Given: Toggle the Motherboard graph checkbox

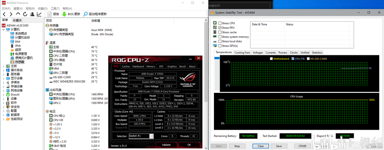Looking at the screenshot, I should coord(271,59).
